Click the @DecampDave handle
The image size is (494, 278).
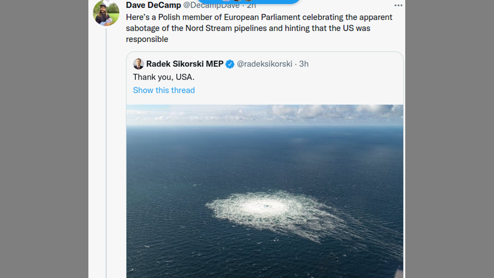click(x=211, y=5)
